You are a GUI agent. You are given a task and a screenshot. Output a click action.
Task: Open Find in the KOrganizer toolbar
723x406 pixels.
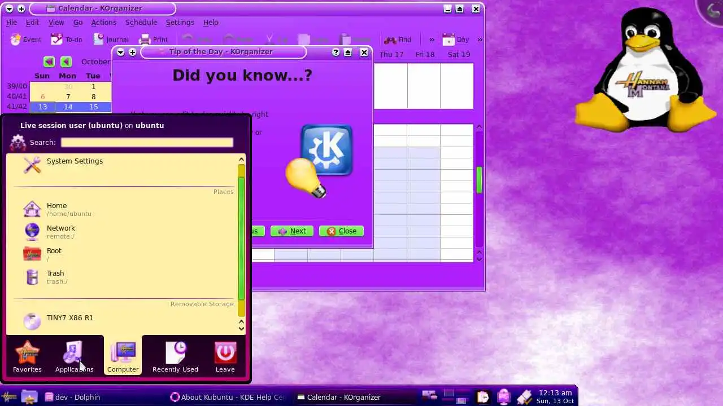(x=398, y=39)
